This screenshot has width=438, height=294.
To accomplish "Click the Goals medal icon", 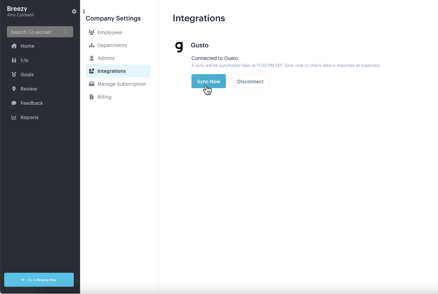I will click(x=14, y=74).
